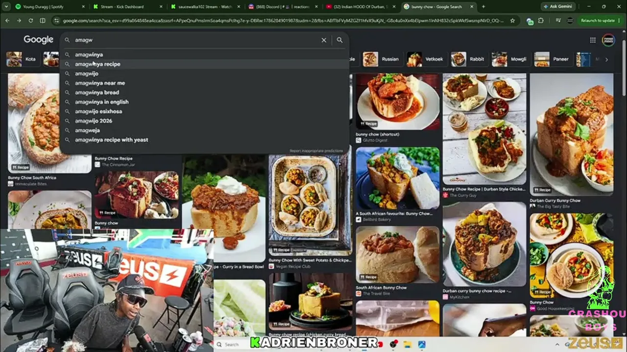Open 'bunny chow (shortcut)' image result
The image size is (627, 352).
(398, 101)
